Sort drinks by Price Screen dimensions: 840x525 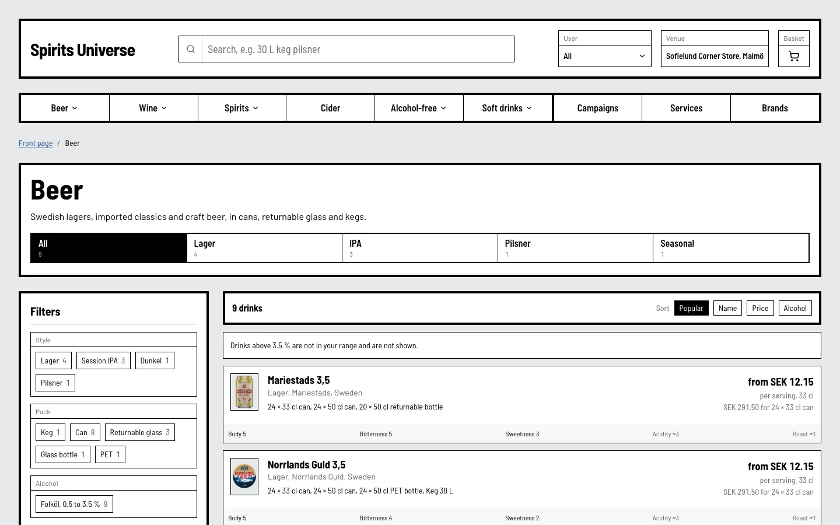tap(760, 308)
